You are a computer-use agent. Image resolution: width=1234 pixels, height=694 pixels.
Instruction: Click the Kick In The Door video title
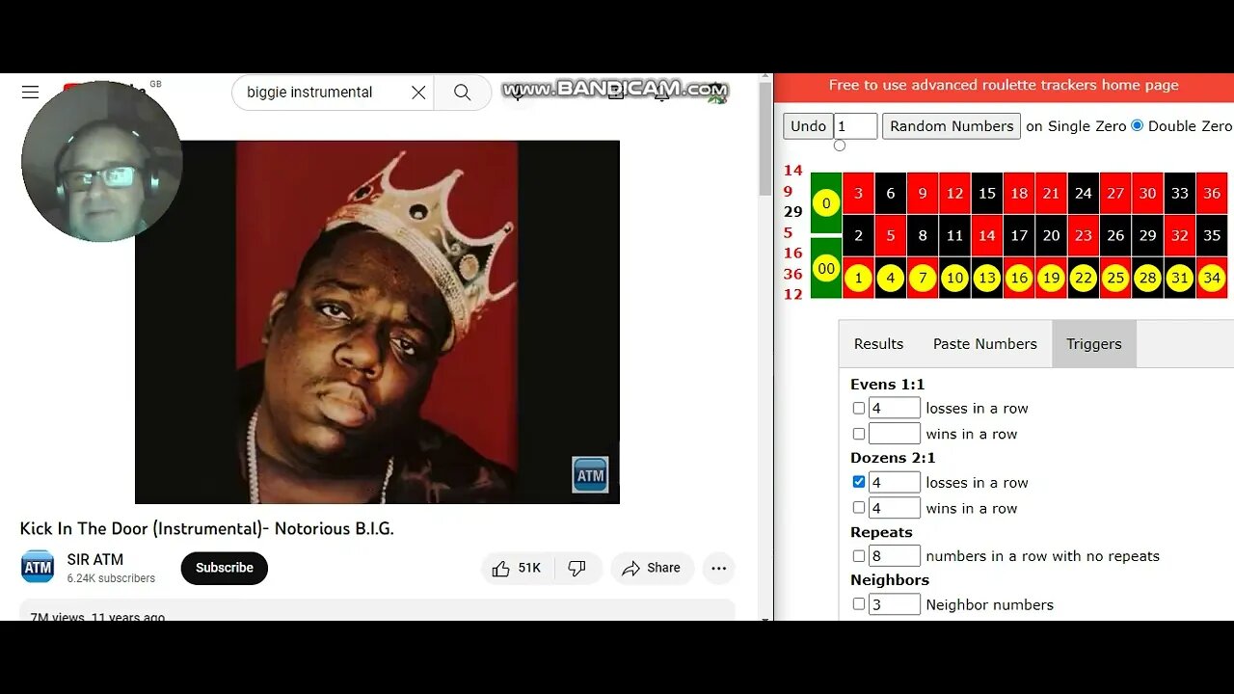point(206,528)
